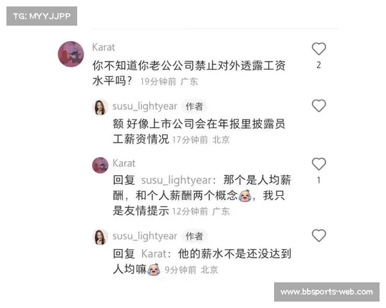Click the crying emoji in Karat's reply
The width and height of the screenshot is (386, 308).
(245, 196)
